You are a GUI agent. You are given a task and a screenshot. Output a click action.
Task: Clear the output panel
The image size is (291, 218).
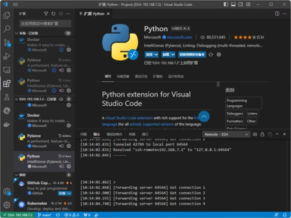click(x=255, y=134)
